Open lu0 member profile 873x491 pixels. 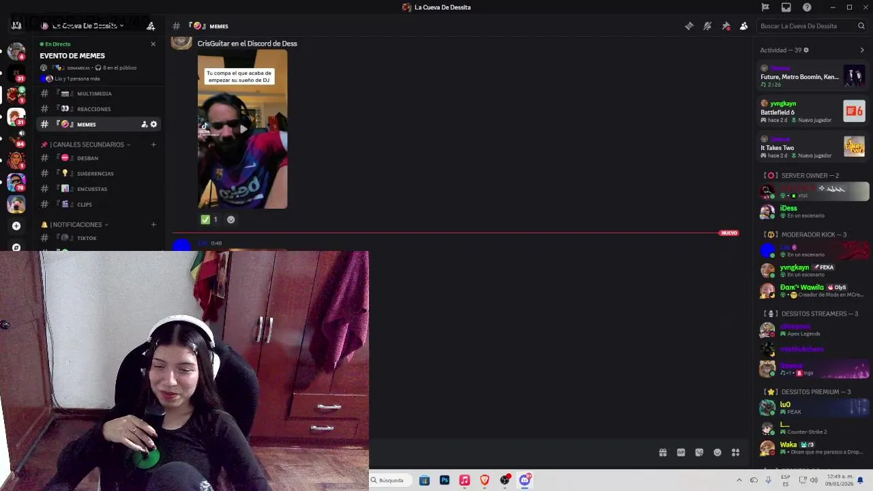pyautogui.click(x=813, y=408)
